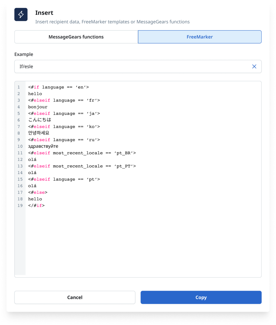The height and width of the screenshot is (325, 276).
Task: Click the closing </#if> line
Action: (x=37, y=206)
